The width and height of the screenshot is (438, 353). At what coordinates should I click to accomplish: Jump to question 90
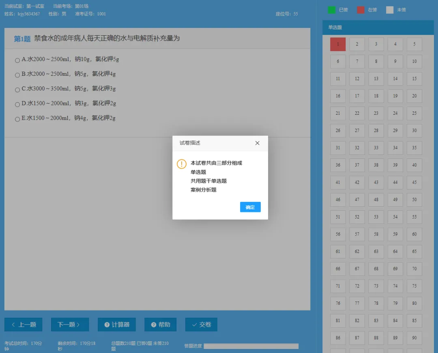pyautogui.click(x=414, y=338)
